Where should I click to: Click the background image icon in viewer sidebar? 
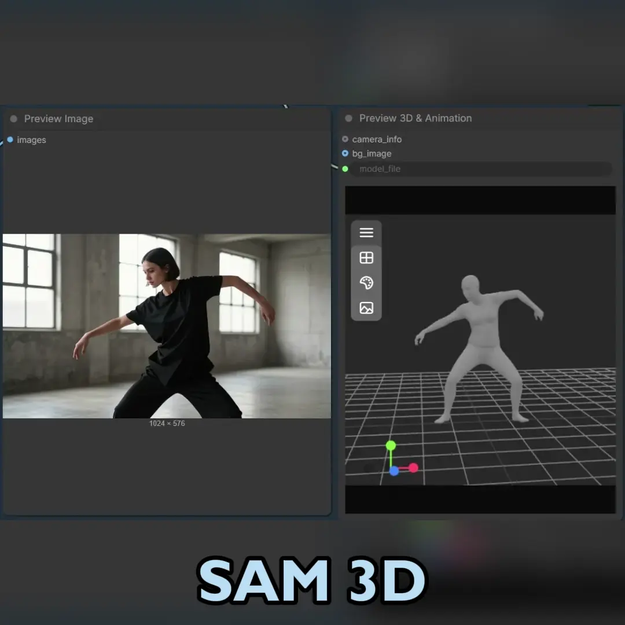click(366, 308)
